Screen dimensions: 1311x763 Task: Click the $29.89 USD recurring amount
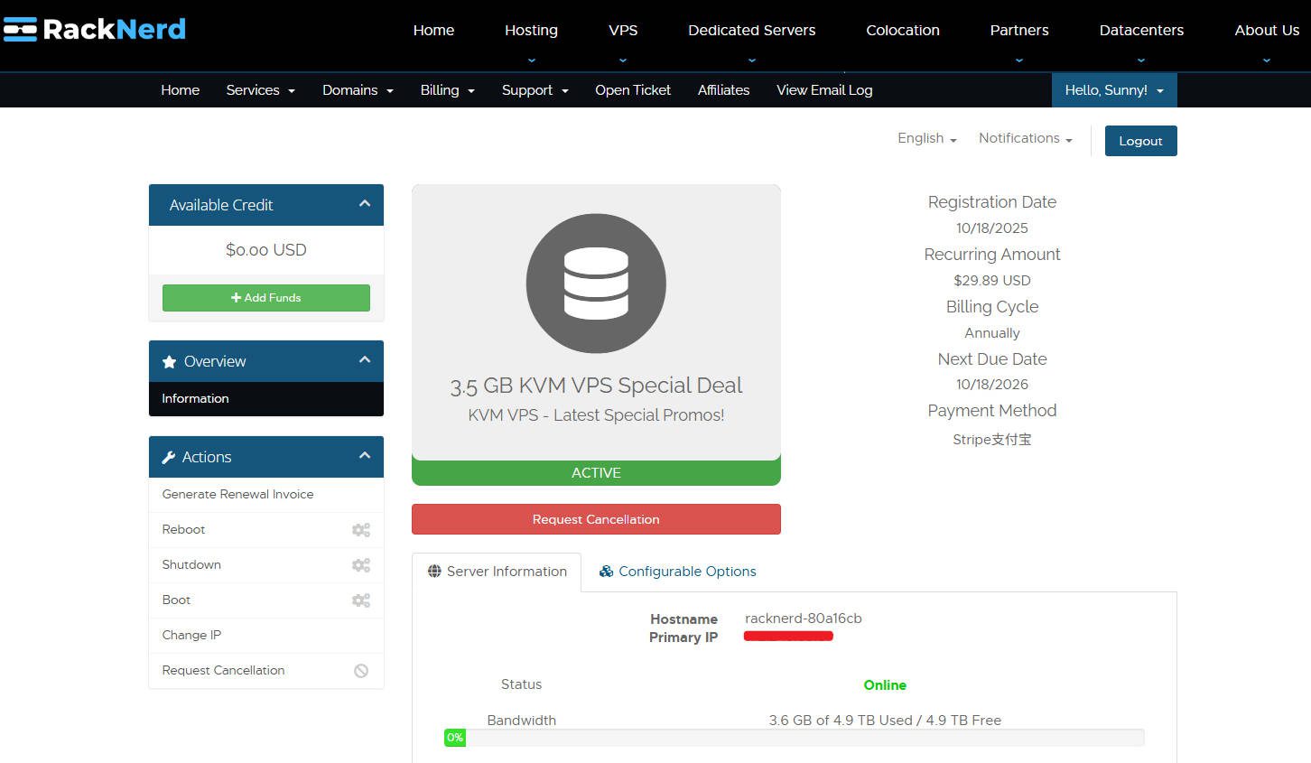pos(992,281)
